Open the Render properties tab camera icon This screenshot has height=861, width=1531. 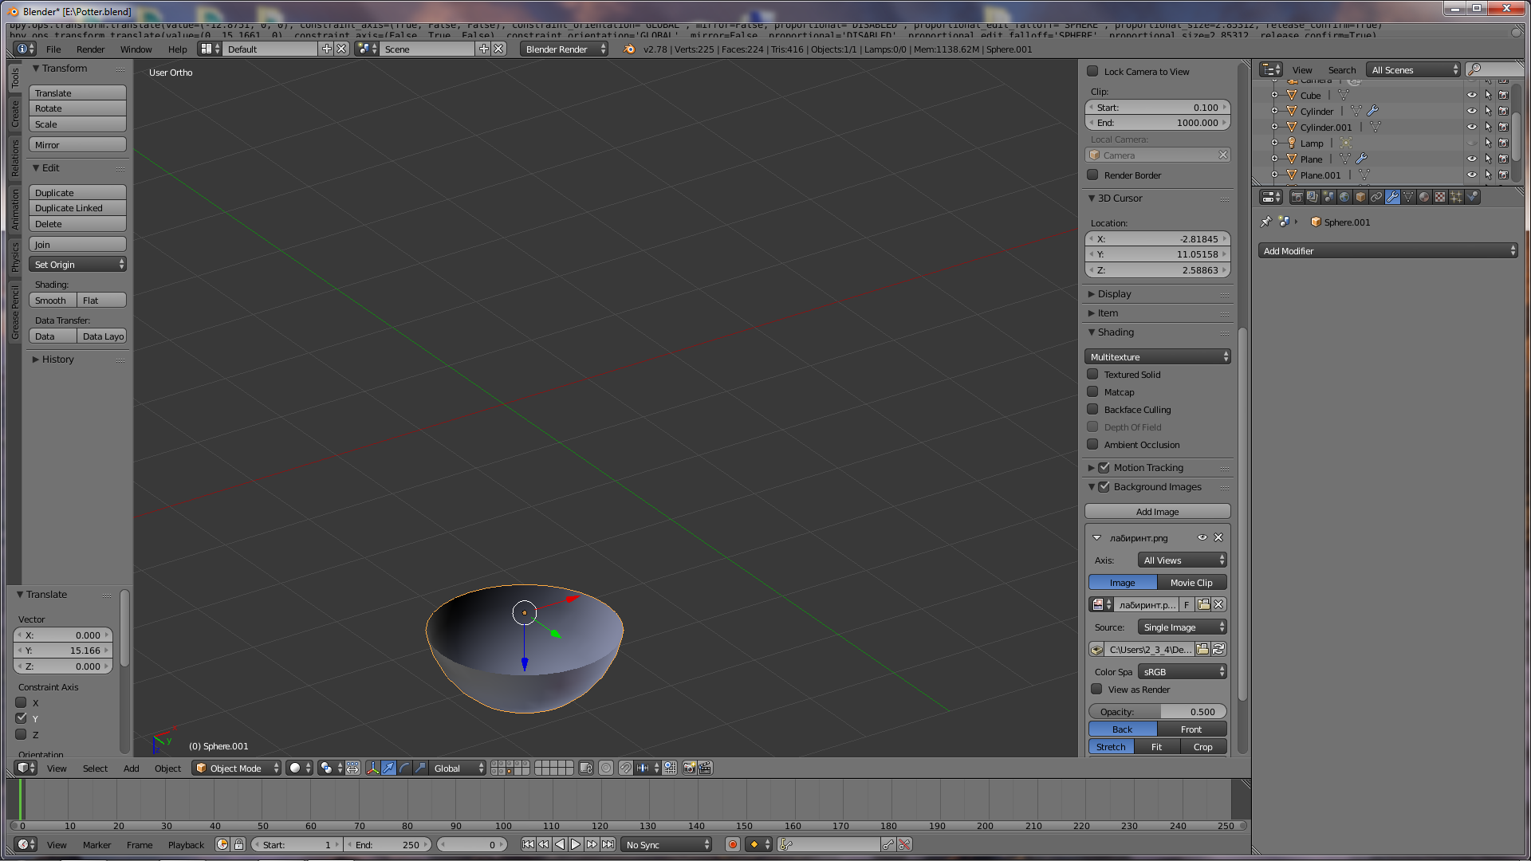pos(1297,197)
